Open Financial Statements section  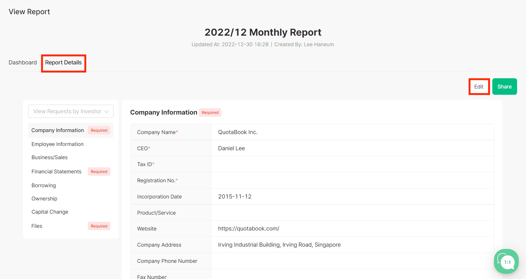(x=56, y=172)
